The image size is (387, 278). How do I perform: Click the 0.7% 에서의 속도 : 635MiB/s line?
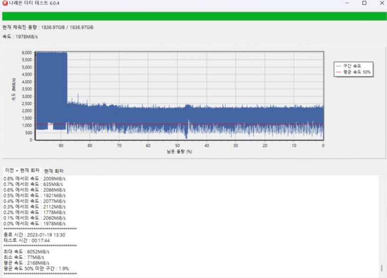pos(34,184)
